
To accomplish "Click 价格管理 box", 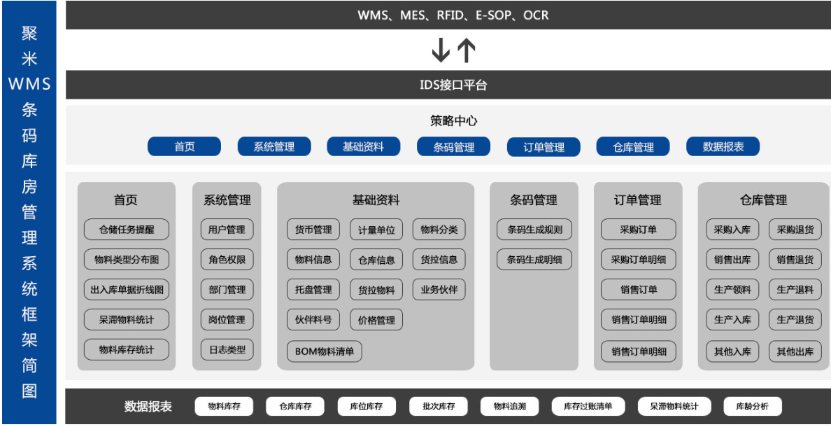I will click(x=376, y=320).
